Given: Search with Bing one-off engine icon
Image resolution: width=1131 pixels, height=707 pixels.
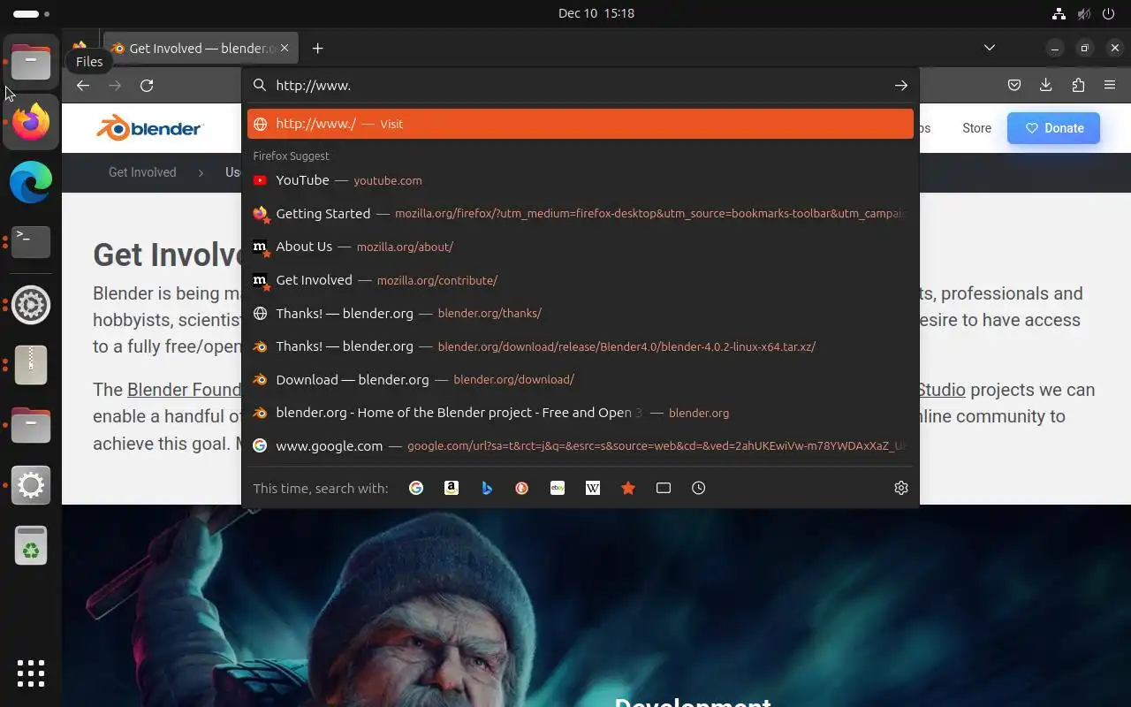Looking at the screenshot, I should pos(487,488).
